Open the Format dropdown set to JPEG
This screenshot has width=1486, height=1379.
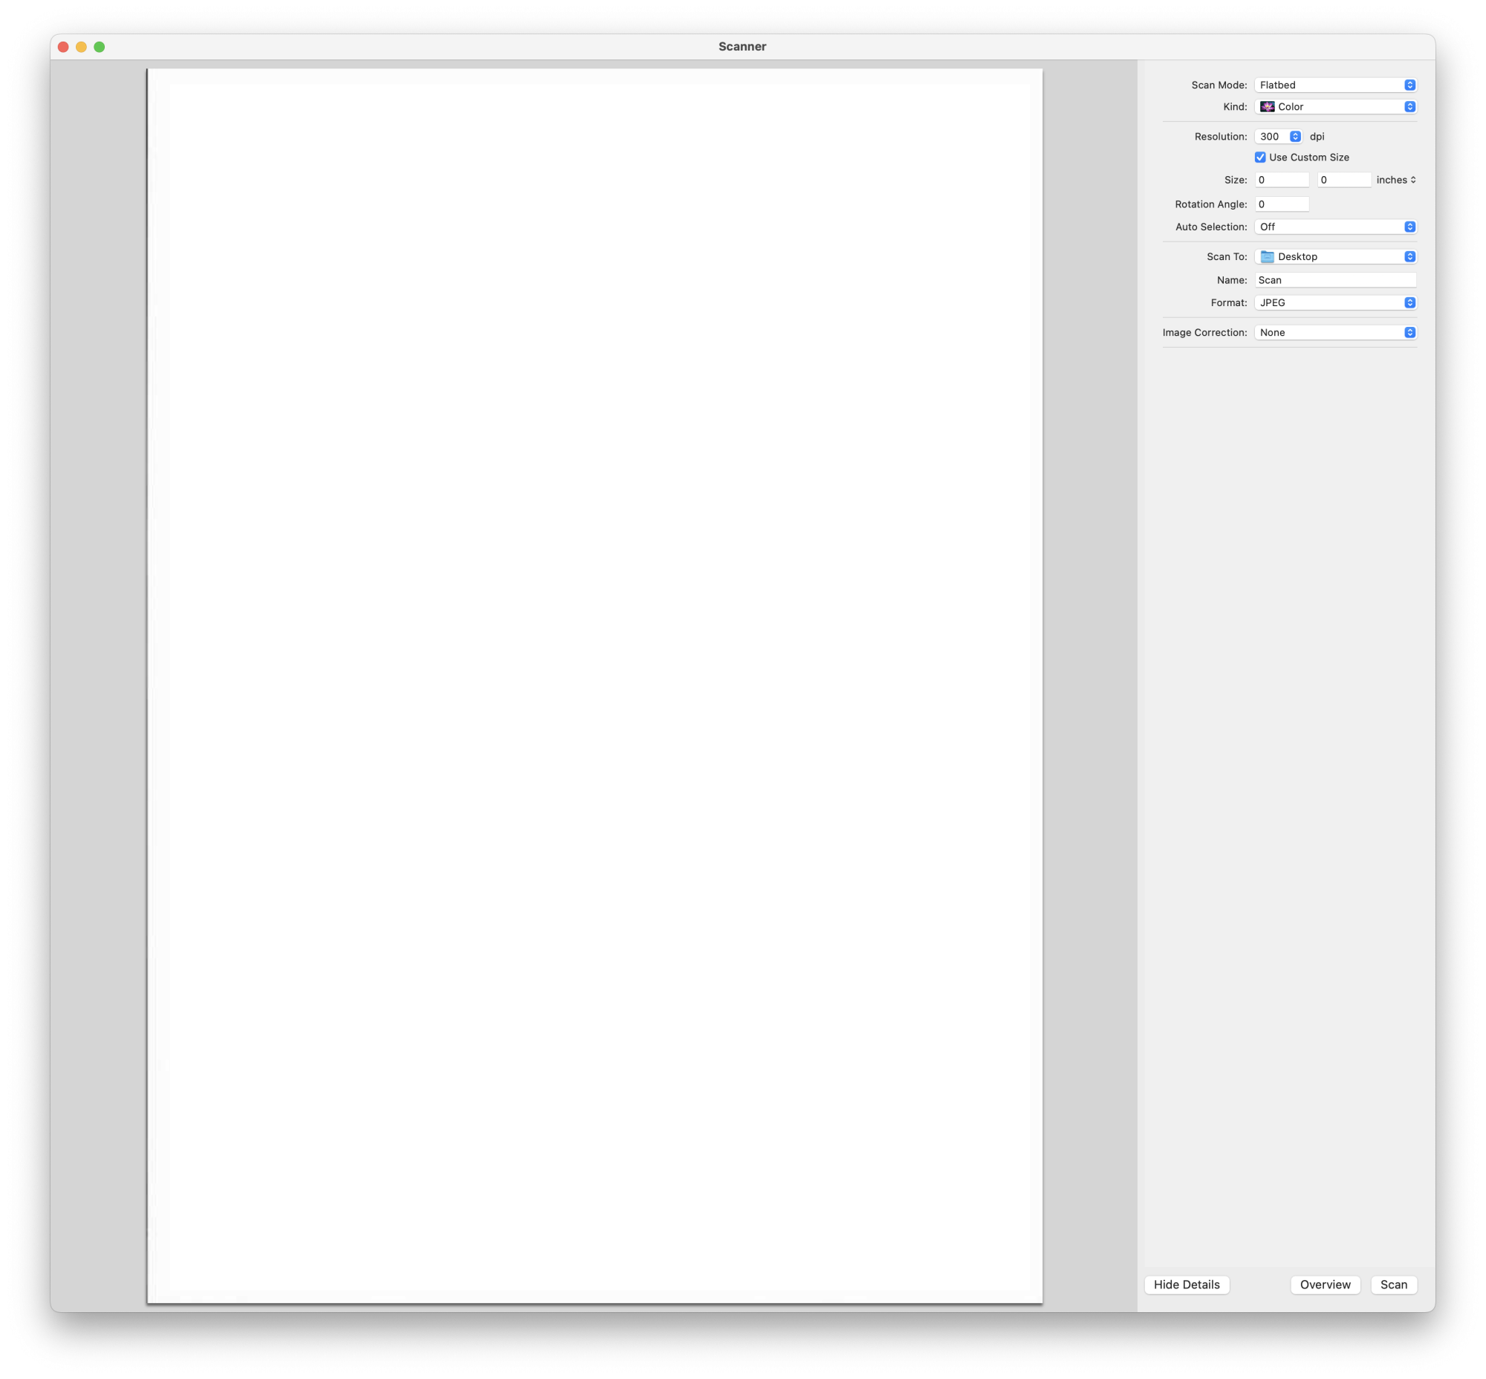coord(1334,303)
